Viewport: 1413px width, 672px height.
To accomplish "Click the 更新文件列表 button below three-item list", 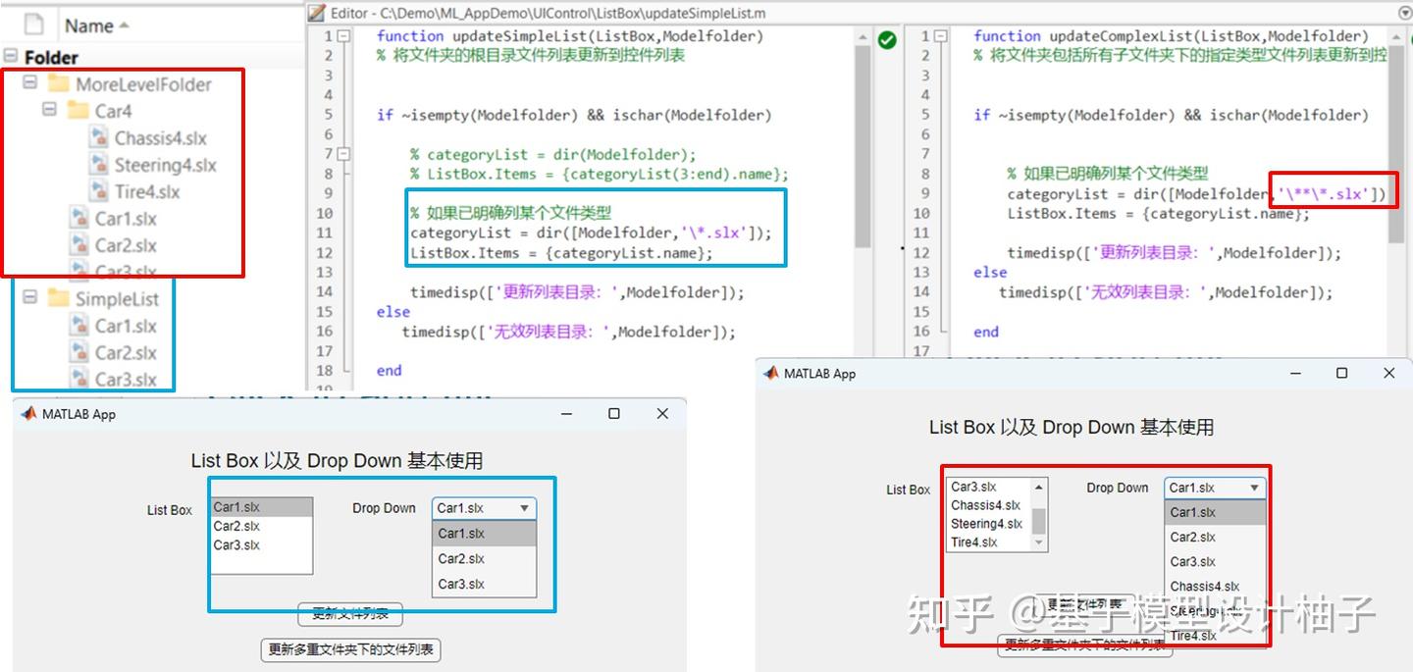I will click(x=350, y=614).
